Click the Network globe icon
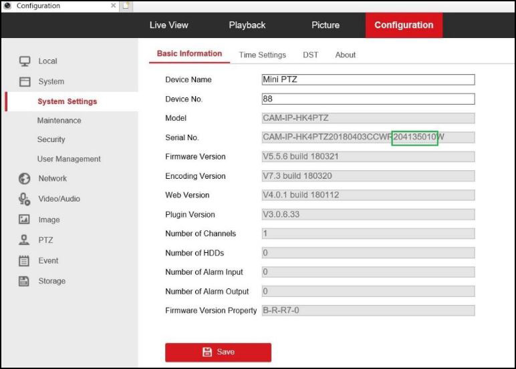516x369 pixels. 24,178
